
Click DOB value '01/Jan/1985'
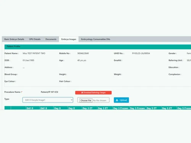point(28,60)
